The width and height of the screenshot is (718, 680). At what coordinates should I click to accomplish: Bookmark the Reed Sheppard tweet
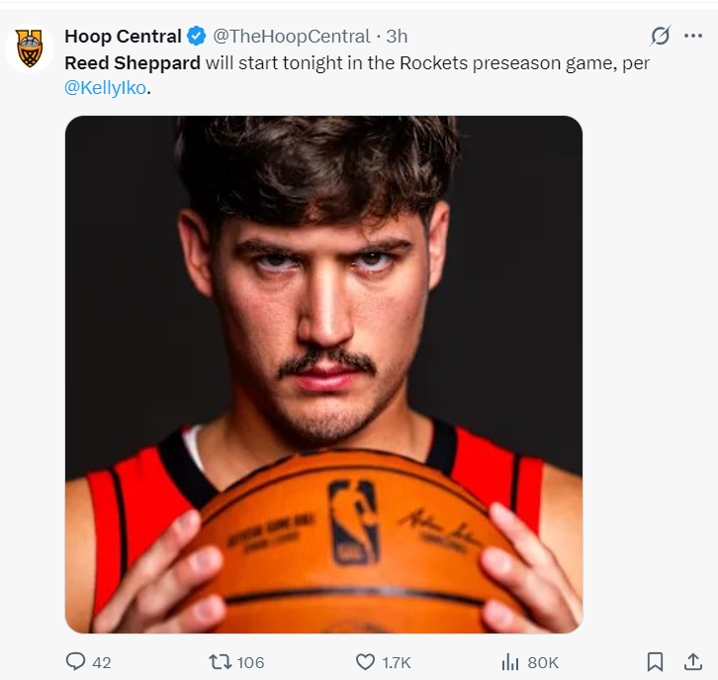(x=655, y=661)
